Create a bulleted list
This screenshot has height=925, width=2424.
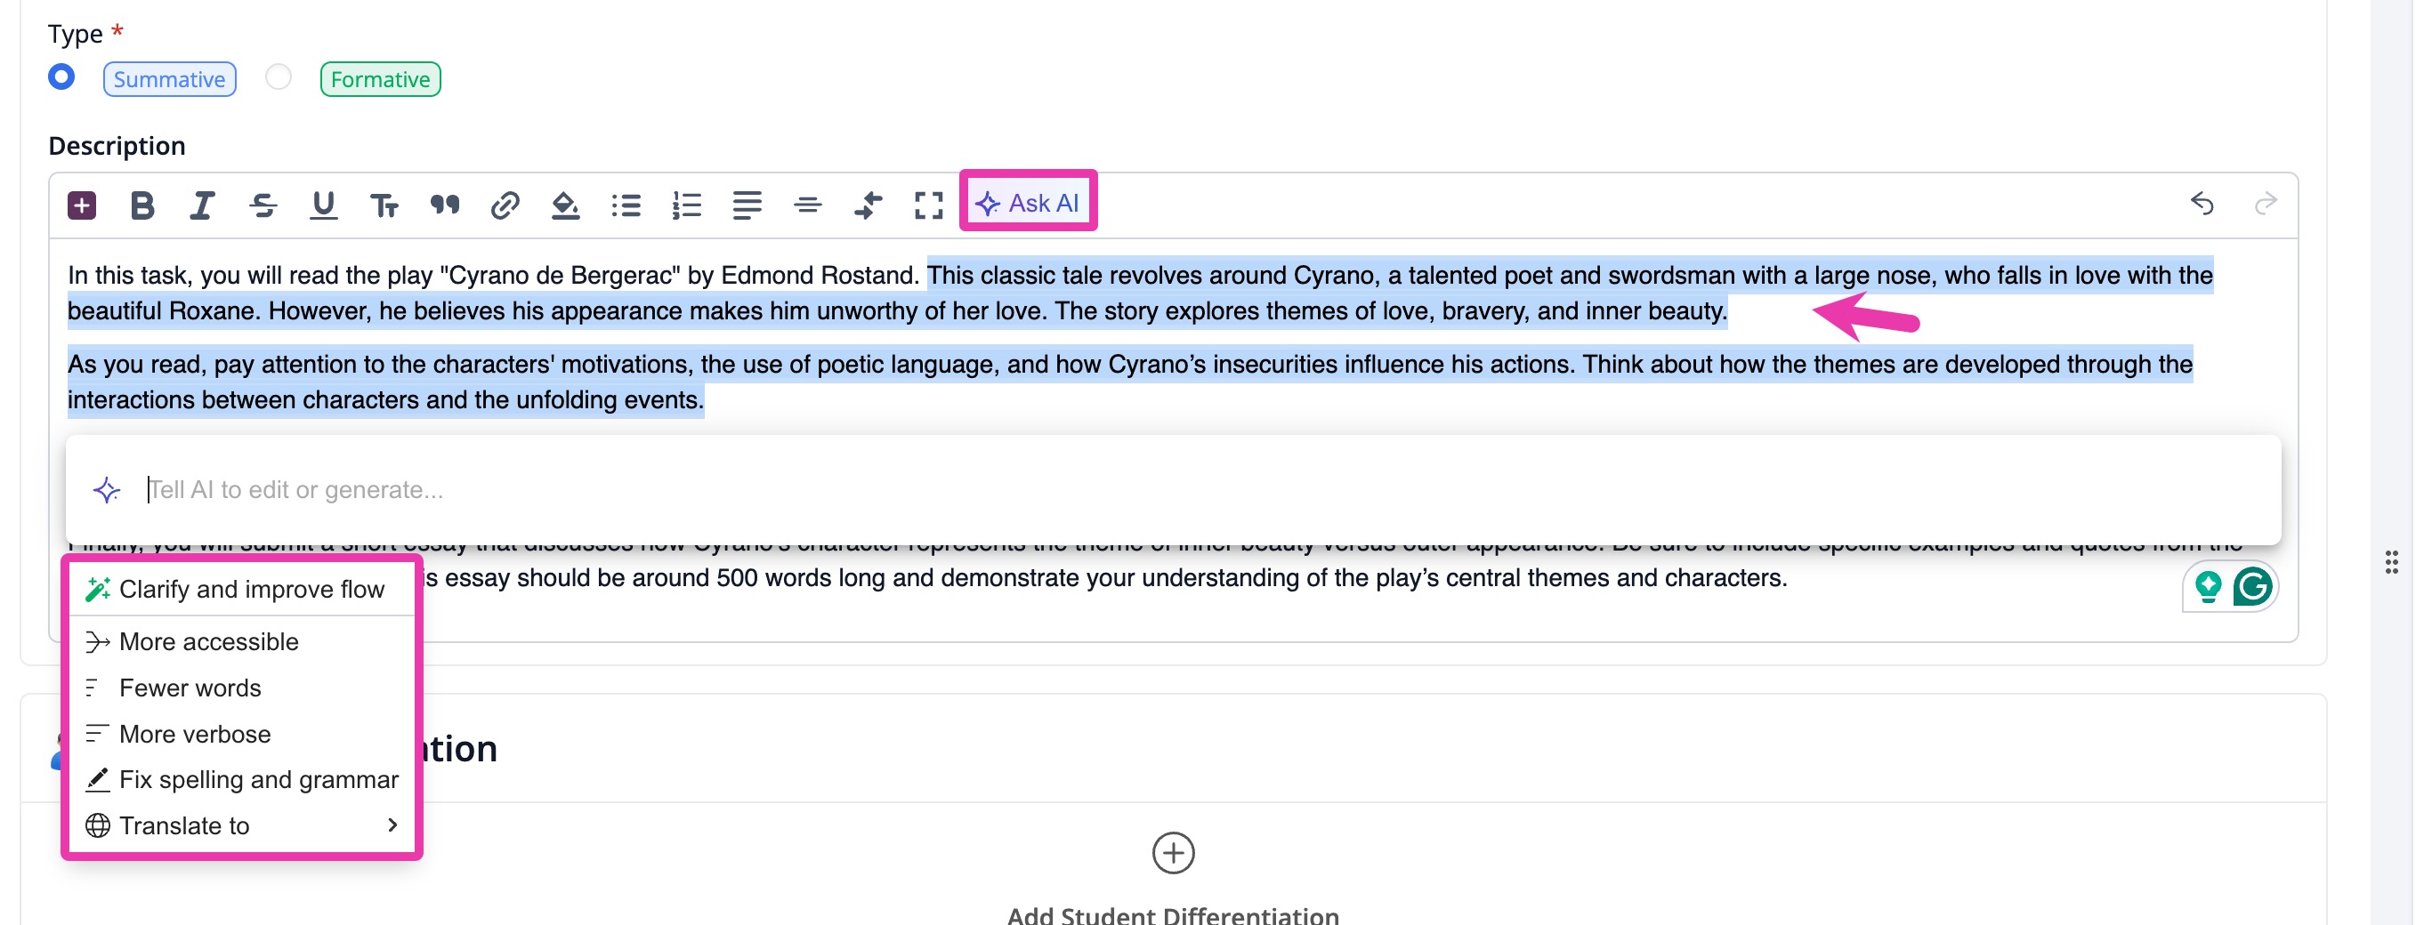[626, 205]
